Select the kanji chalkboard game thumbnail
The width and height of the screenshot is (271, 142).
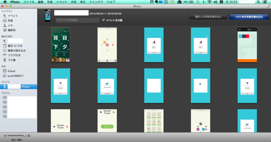point(61,45)
